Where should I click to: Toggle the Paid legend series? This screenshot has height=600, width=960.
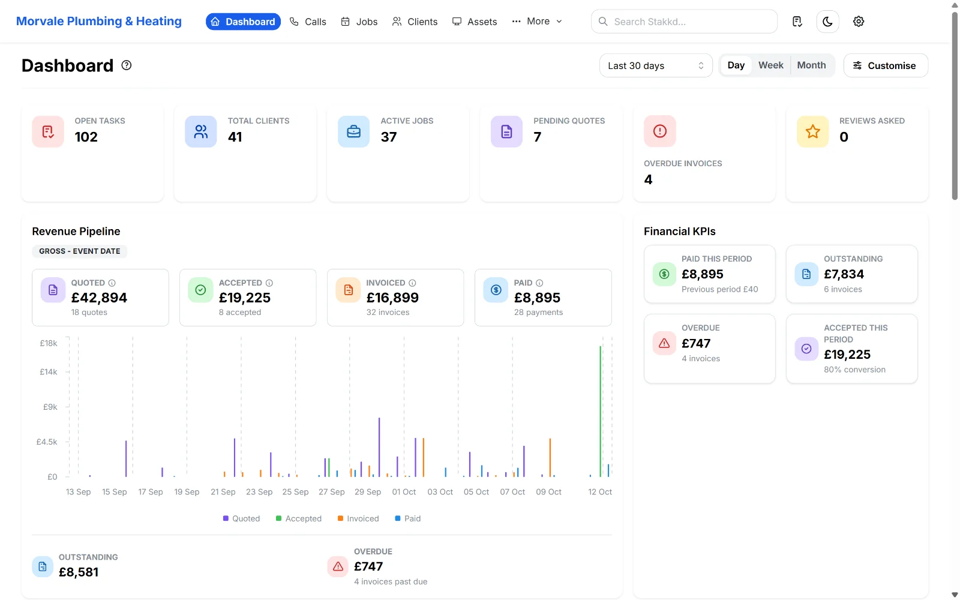coord(408,518)
